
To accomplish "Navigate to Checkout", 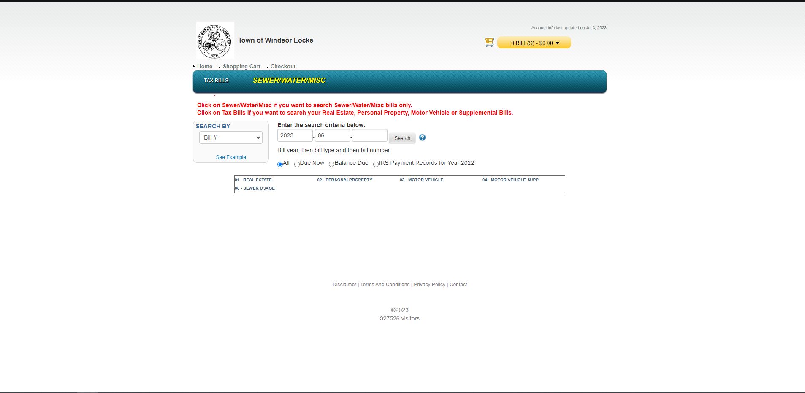I will [x=282, y=66].
